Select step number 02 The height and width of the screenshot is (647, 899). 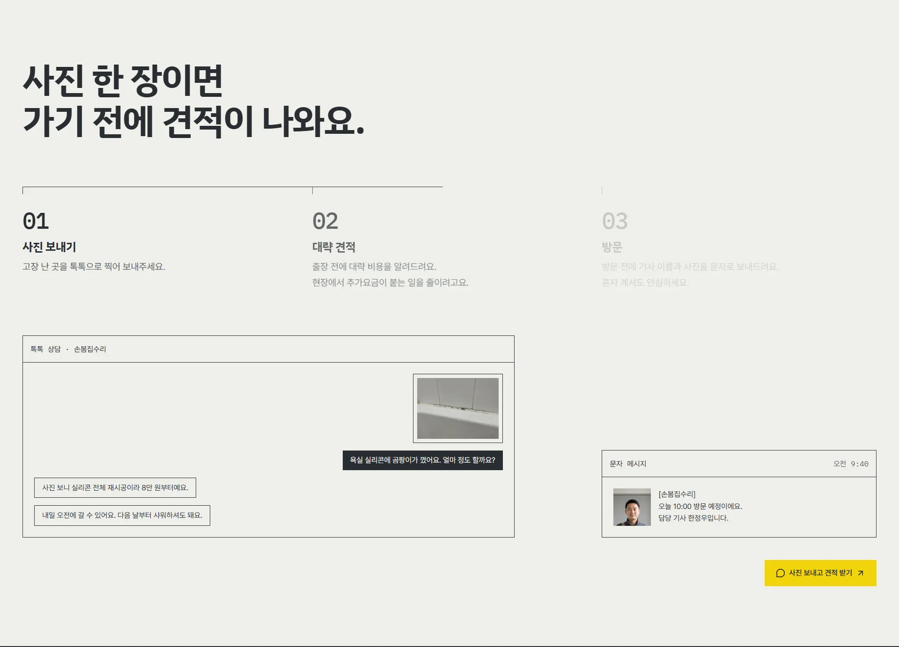pos(325,221)
